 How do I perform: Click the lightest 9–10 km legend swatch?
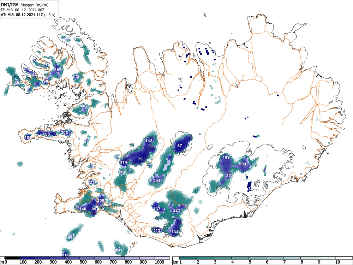(x=327, y=258)
